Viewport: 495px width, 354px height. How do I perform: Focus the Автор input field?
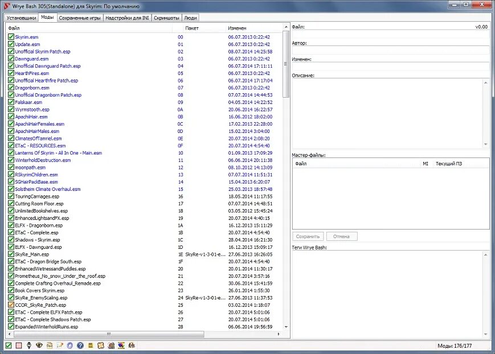(391, 50)
